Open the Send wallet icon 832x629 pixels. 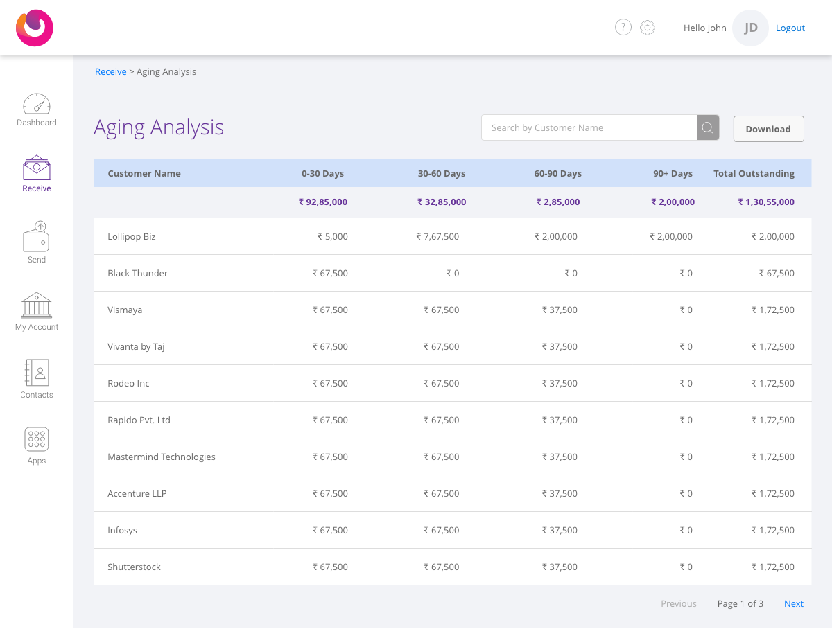(37, 236)
